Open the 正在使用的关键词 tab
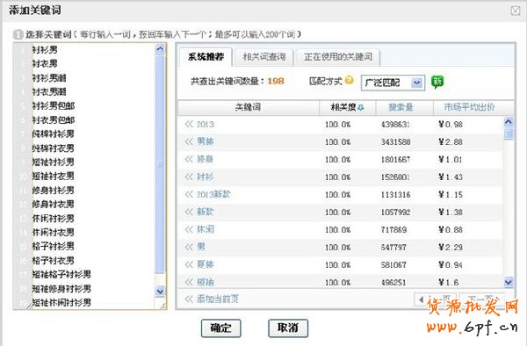 (x=338, y=57)
